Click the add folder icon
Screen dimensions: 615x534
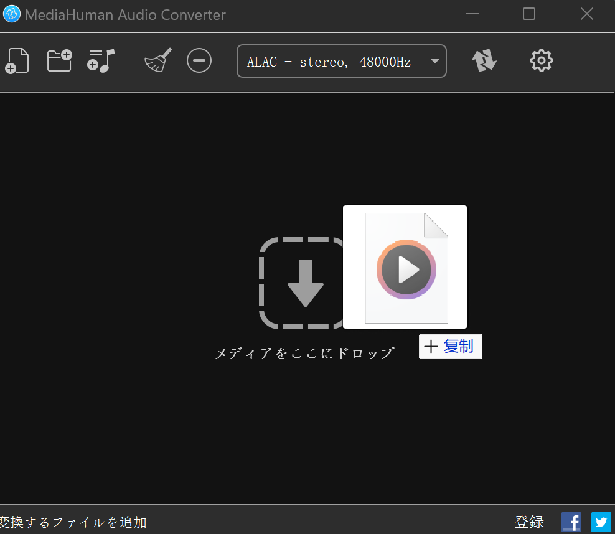point(59,61)
